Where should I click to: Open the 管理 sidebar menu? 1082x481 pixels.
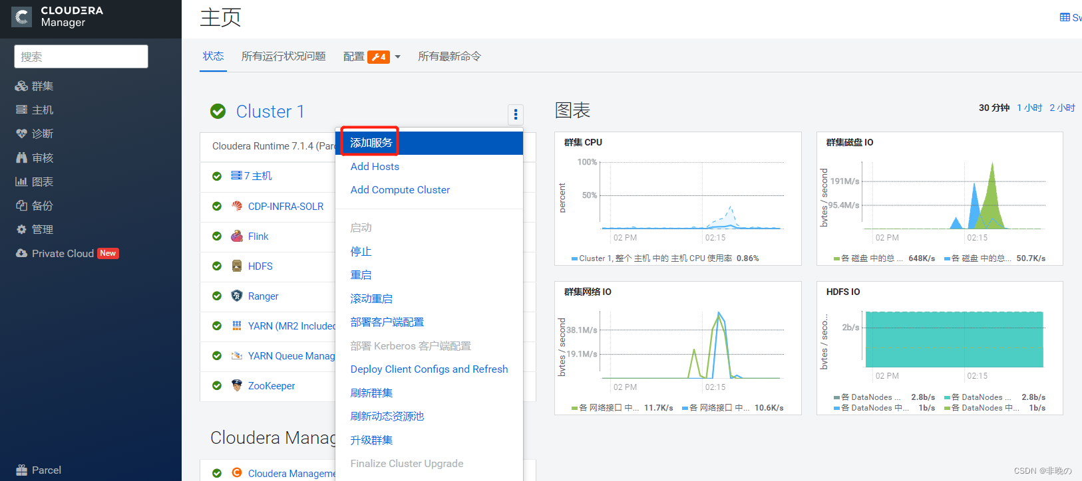(x=35, y=229)
